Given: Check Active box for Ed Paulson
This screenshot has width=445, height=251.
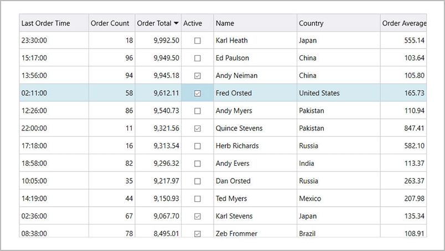Looking at the screenshot, I should pyautogui.click(x=198, y=58).
